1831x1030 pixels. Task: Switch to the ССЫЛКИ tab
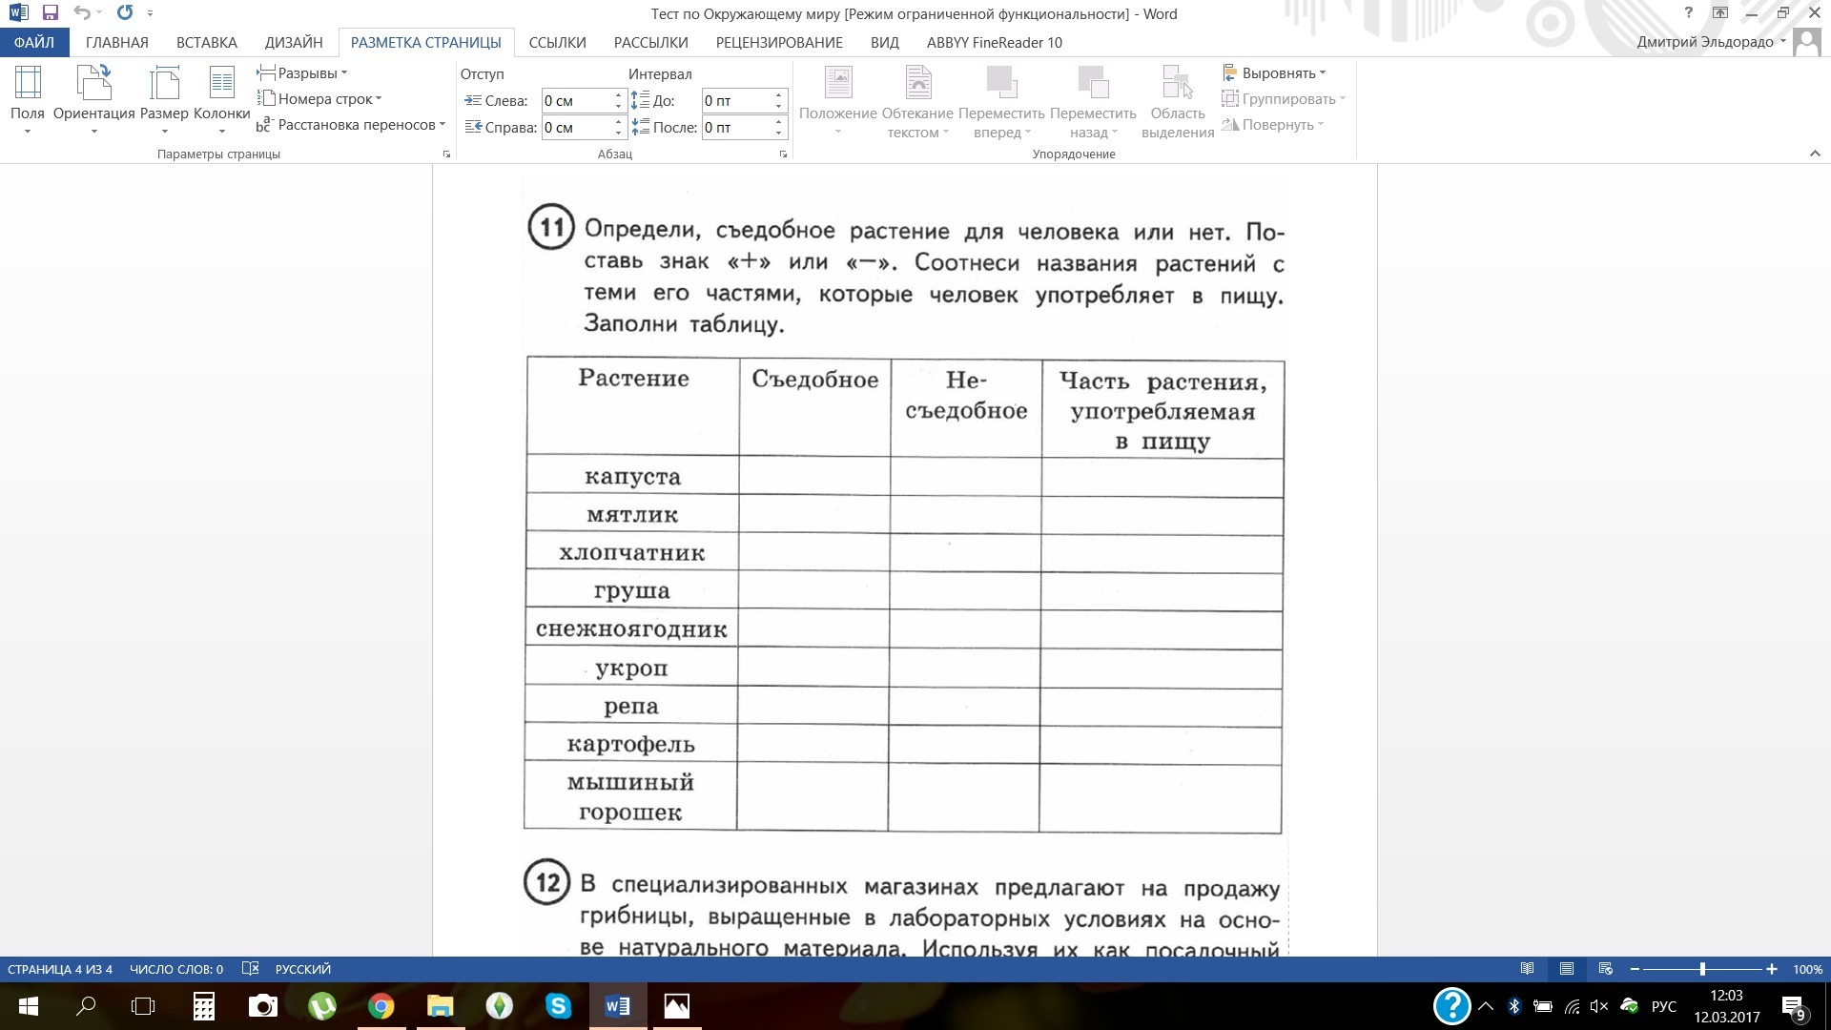click(x=558, y=43)
